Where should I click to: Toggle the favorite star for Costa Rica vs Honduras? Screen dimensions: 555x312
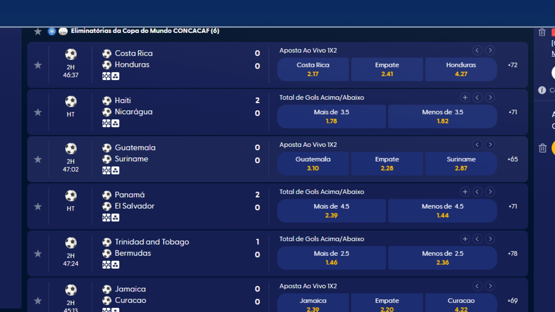[x=38, y=65]
